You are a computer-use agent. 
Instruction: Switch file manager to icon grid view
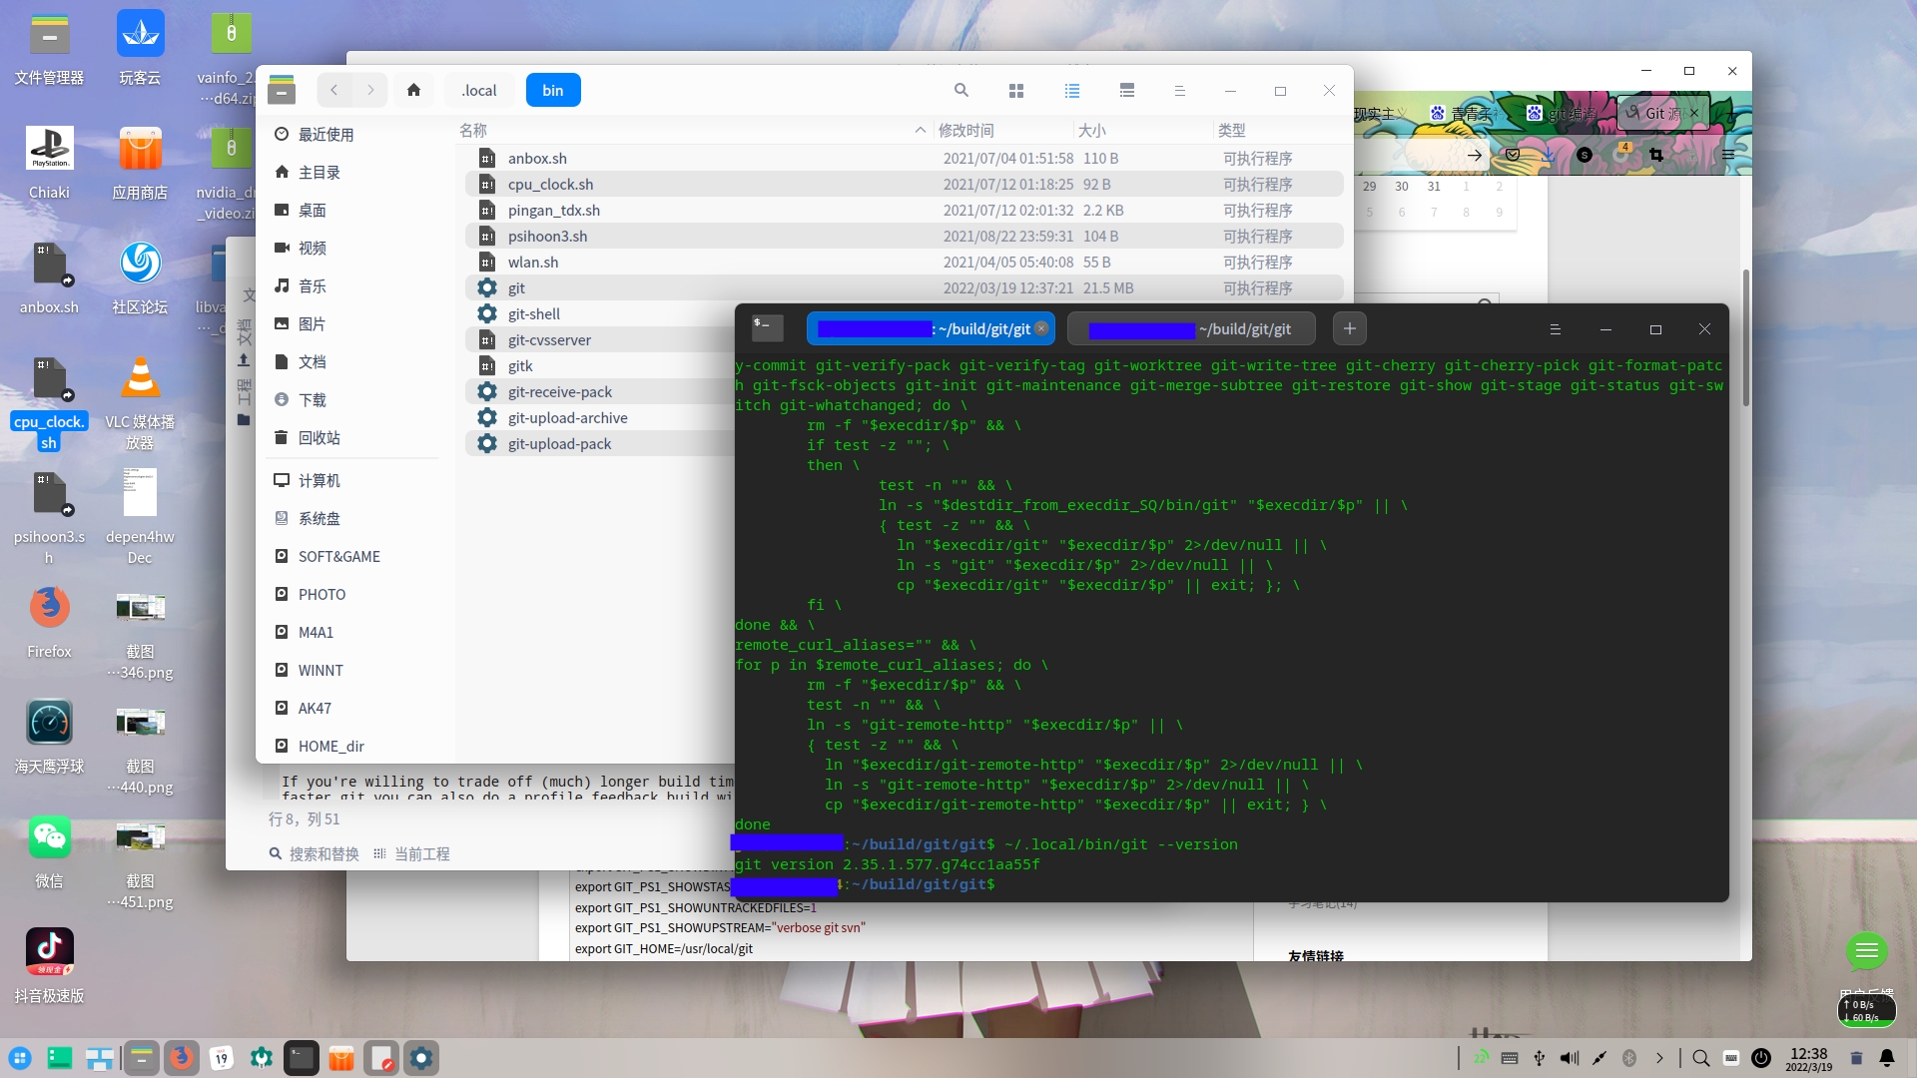point(1016,91)
